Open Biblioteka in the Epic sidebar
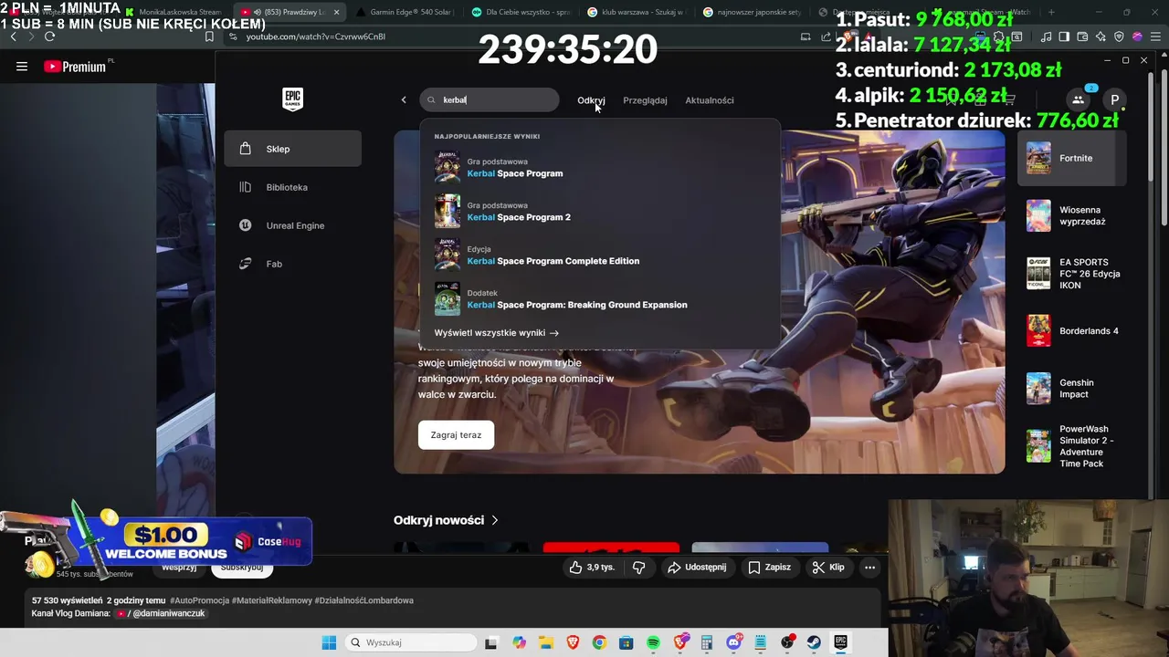 292,187
